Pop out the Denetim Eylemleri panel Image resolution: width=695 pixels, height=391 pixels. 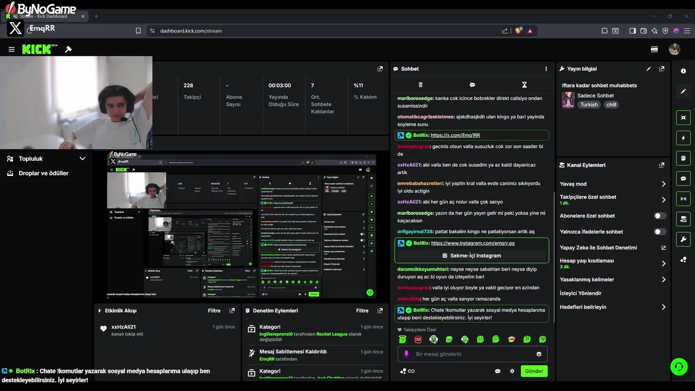(x=380, y=311)
